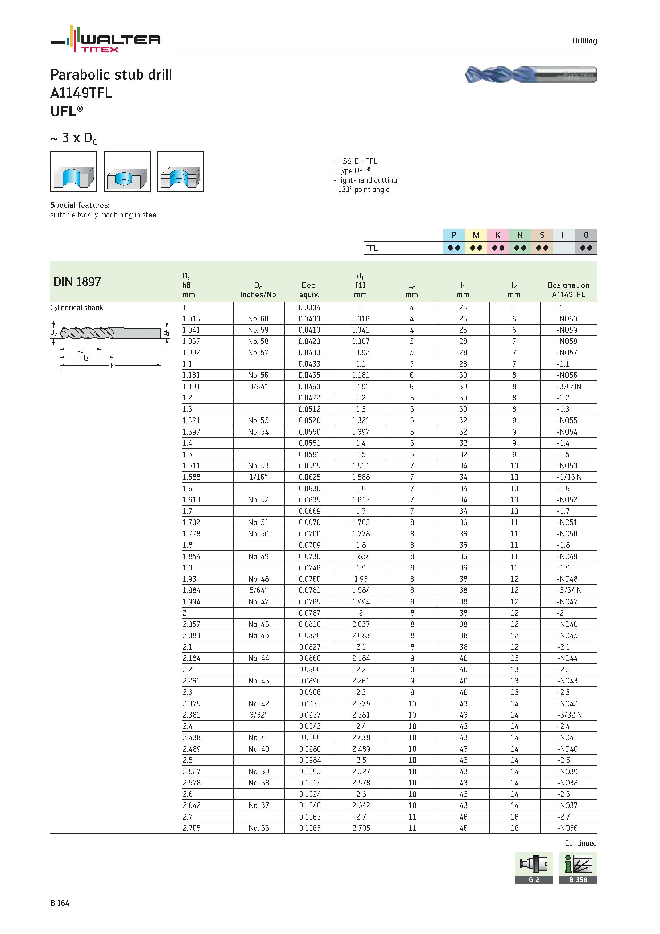660x934 pixels.
Task: Click the "~ 3 x Dc" depth label
Action: (74, 138)
